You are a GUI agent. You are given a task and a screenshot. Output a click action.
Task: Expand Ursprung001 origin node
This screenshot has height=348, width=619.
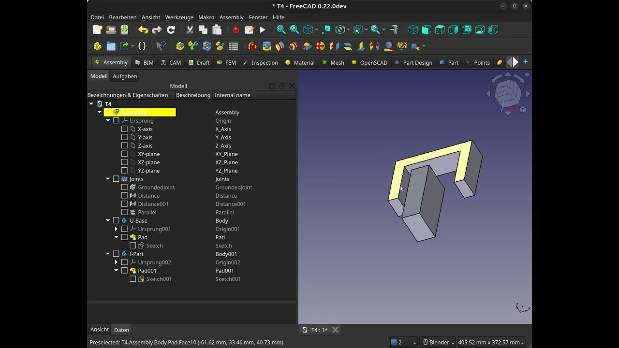116,229
